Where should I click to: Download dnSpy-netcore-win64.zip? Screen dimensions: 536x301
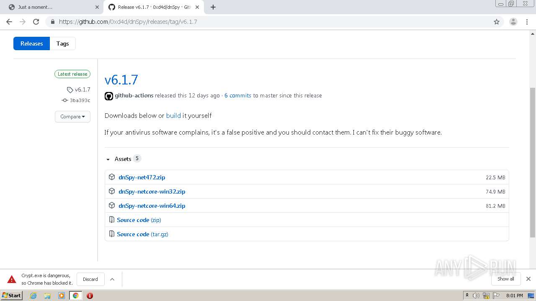(x=152, y=206)
